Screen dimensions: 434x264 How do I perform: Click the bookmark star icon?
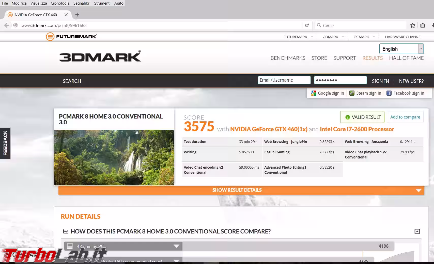click(413, 25)
